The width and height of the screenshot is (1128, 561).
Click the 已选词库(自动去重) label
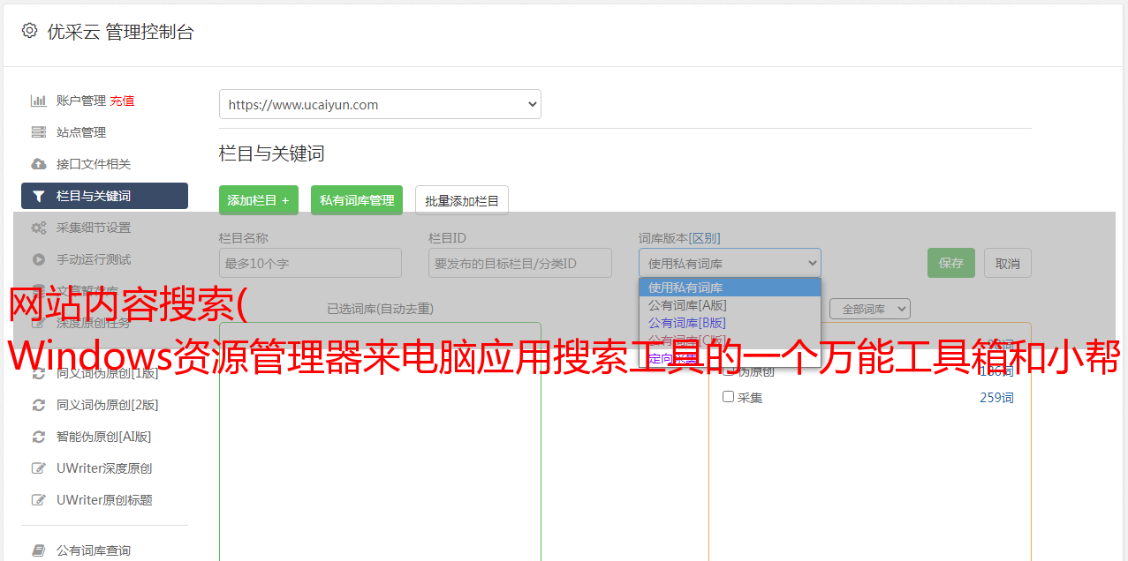380,309
